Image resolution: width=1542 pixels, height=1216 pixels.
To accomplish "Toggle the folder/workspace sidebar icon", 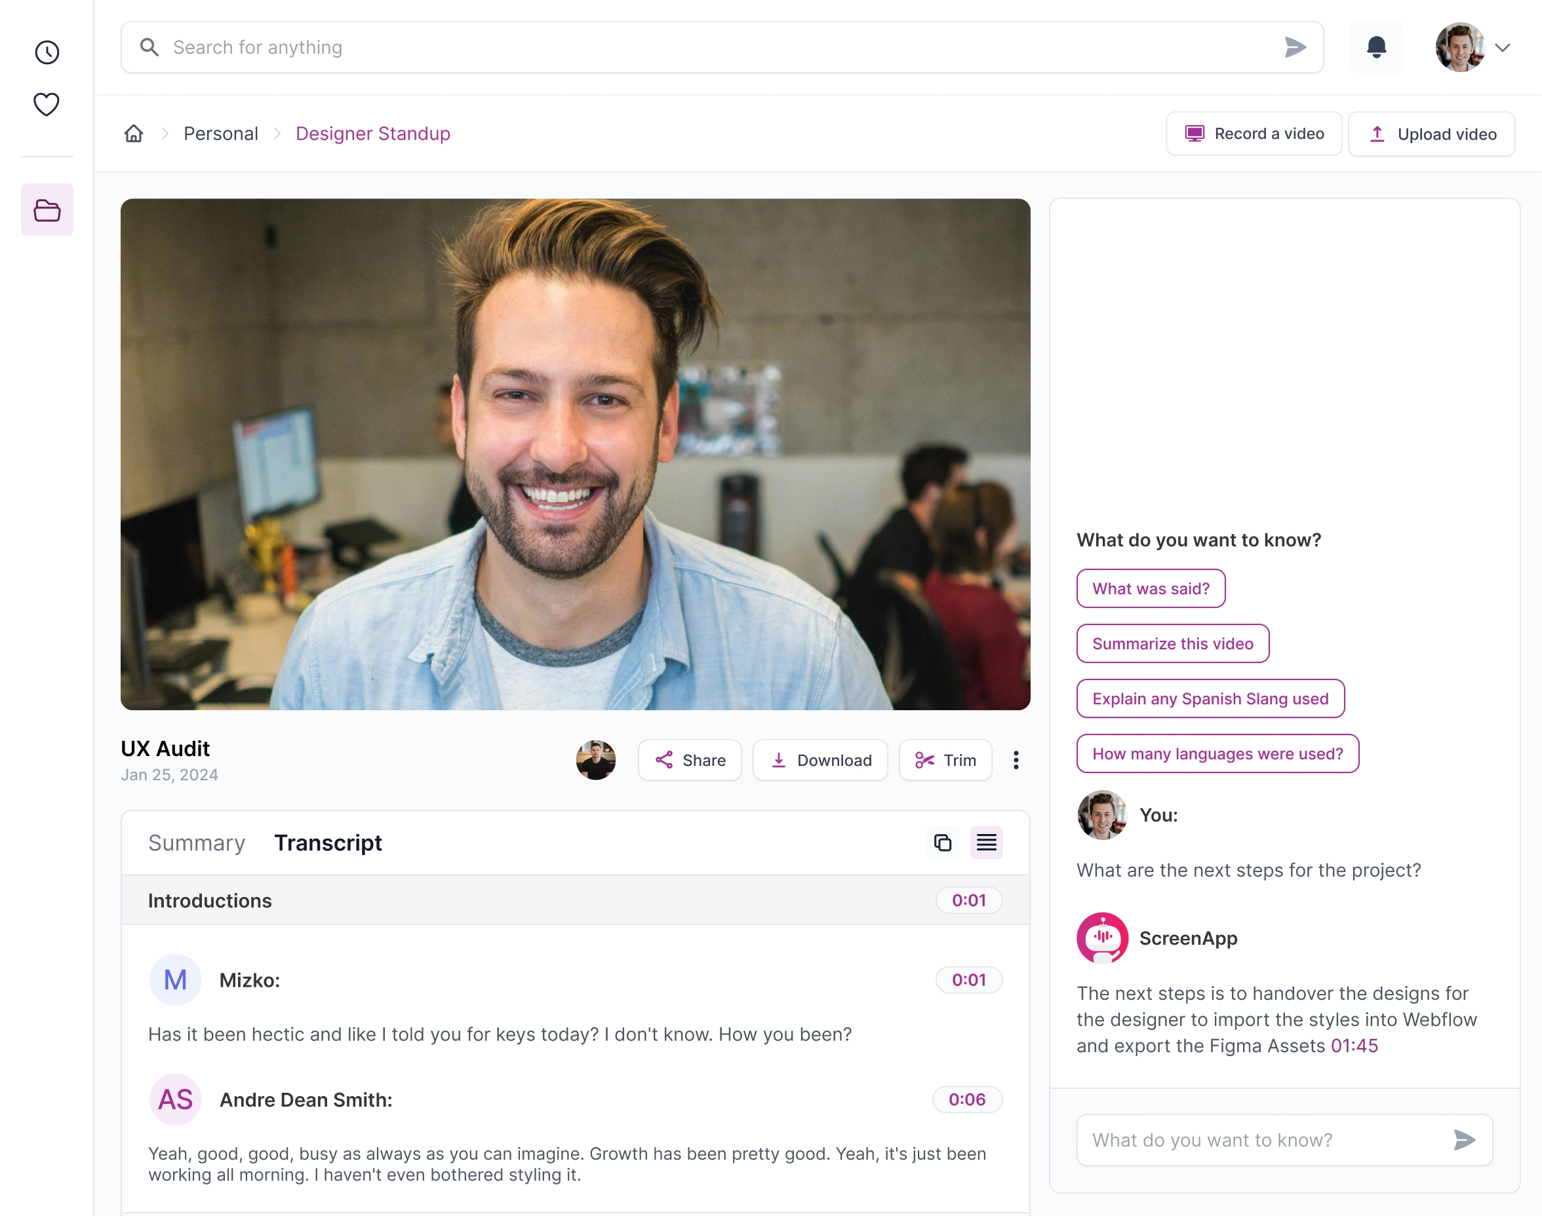I will tap(48, 209).
